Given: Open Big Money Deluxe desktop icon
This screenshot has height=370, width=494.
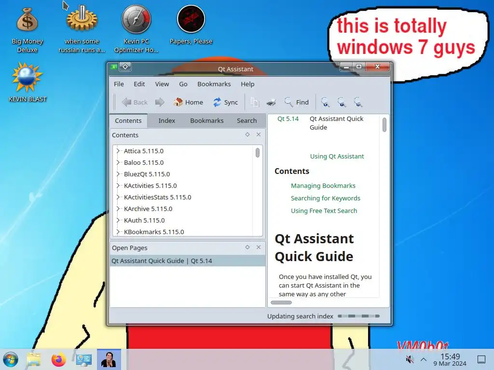Looking at the screenshot, I should point(27,30).
